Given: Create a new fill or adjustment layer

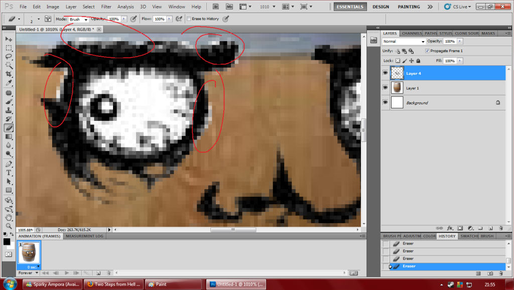Looking at the screenshot, I should click(x=470, y=228).
